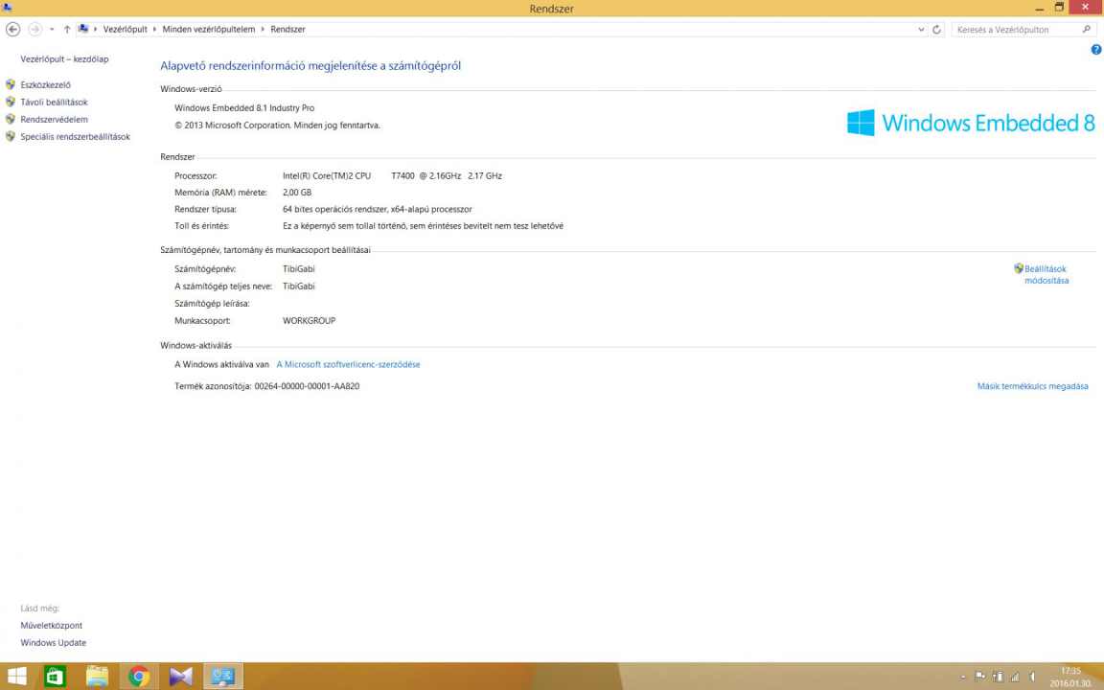Open the Windows Store taskbar icon
The height and width of the screenshot is (690, 1104).
[x=55, y=676]
